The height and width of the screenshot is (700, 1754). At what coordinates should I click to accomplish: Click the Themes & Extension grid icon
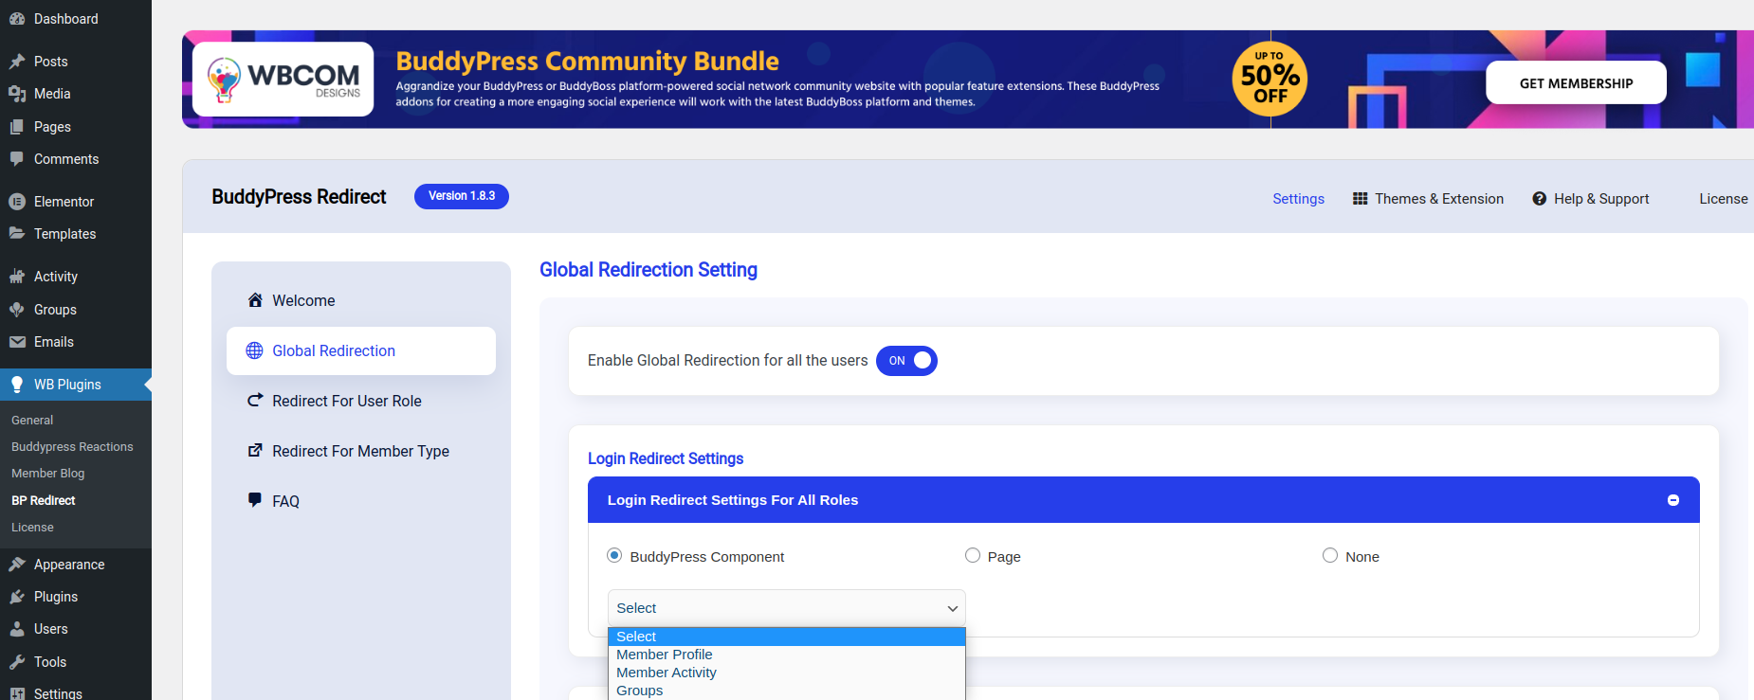[x=1360, y=199]
